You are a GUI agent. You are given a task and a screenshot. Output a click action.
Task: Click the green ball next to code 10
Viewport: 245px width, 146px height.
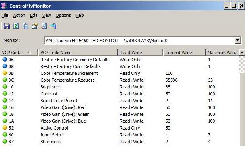click(5, 86)
